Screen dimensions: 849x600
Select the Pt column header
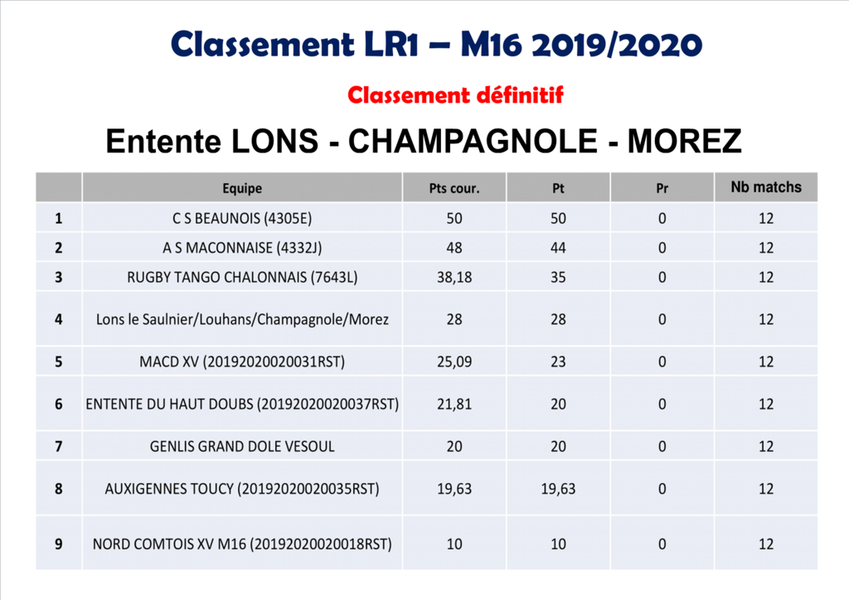tap(558, 188)
